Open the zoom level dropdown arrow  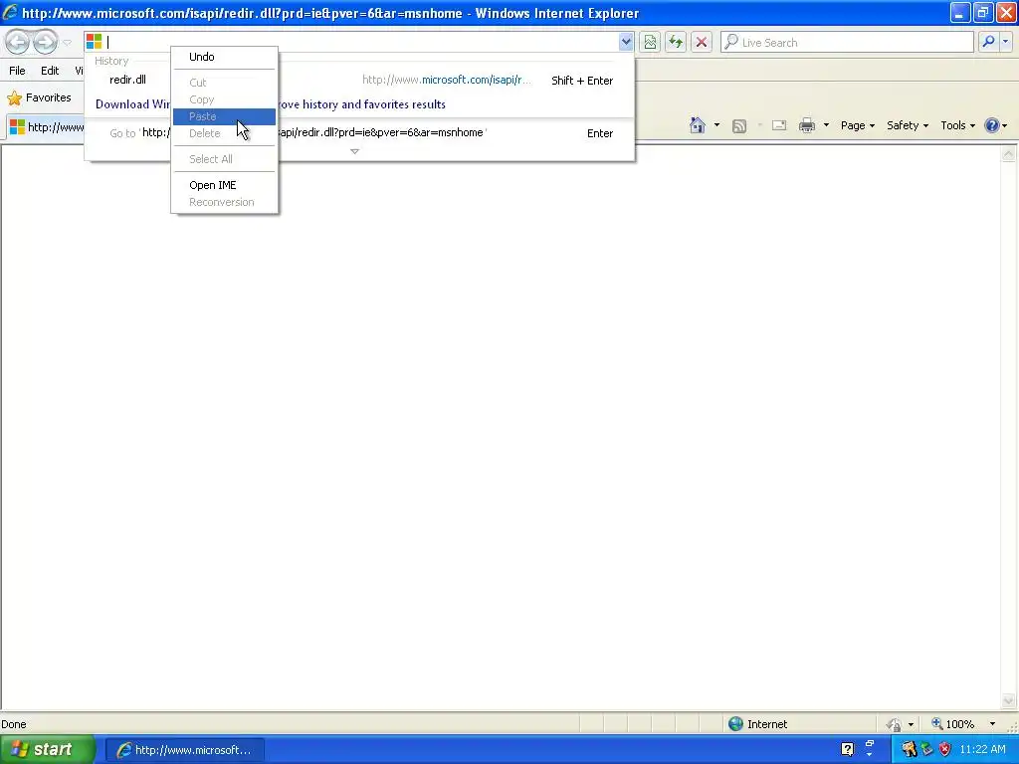click(x=992, y=724)
